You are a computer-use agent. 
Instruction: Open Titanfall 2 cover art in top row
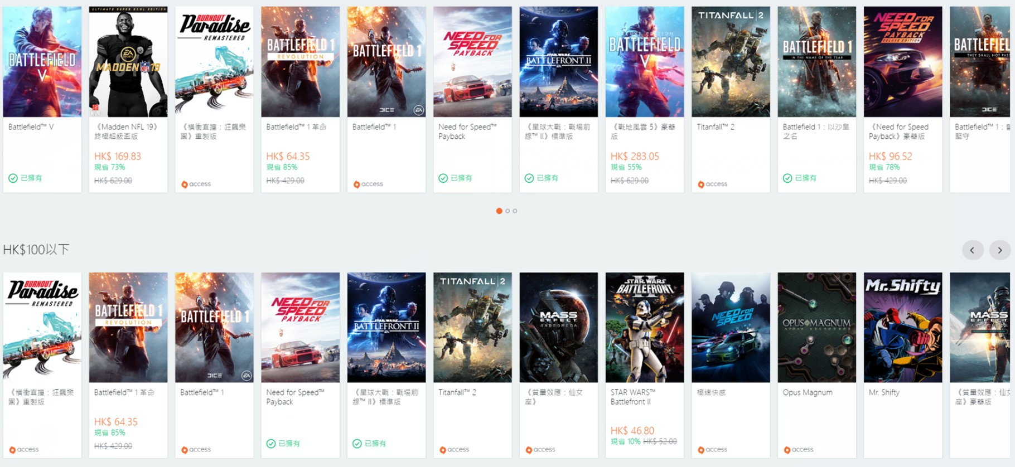coord(731,62)
